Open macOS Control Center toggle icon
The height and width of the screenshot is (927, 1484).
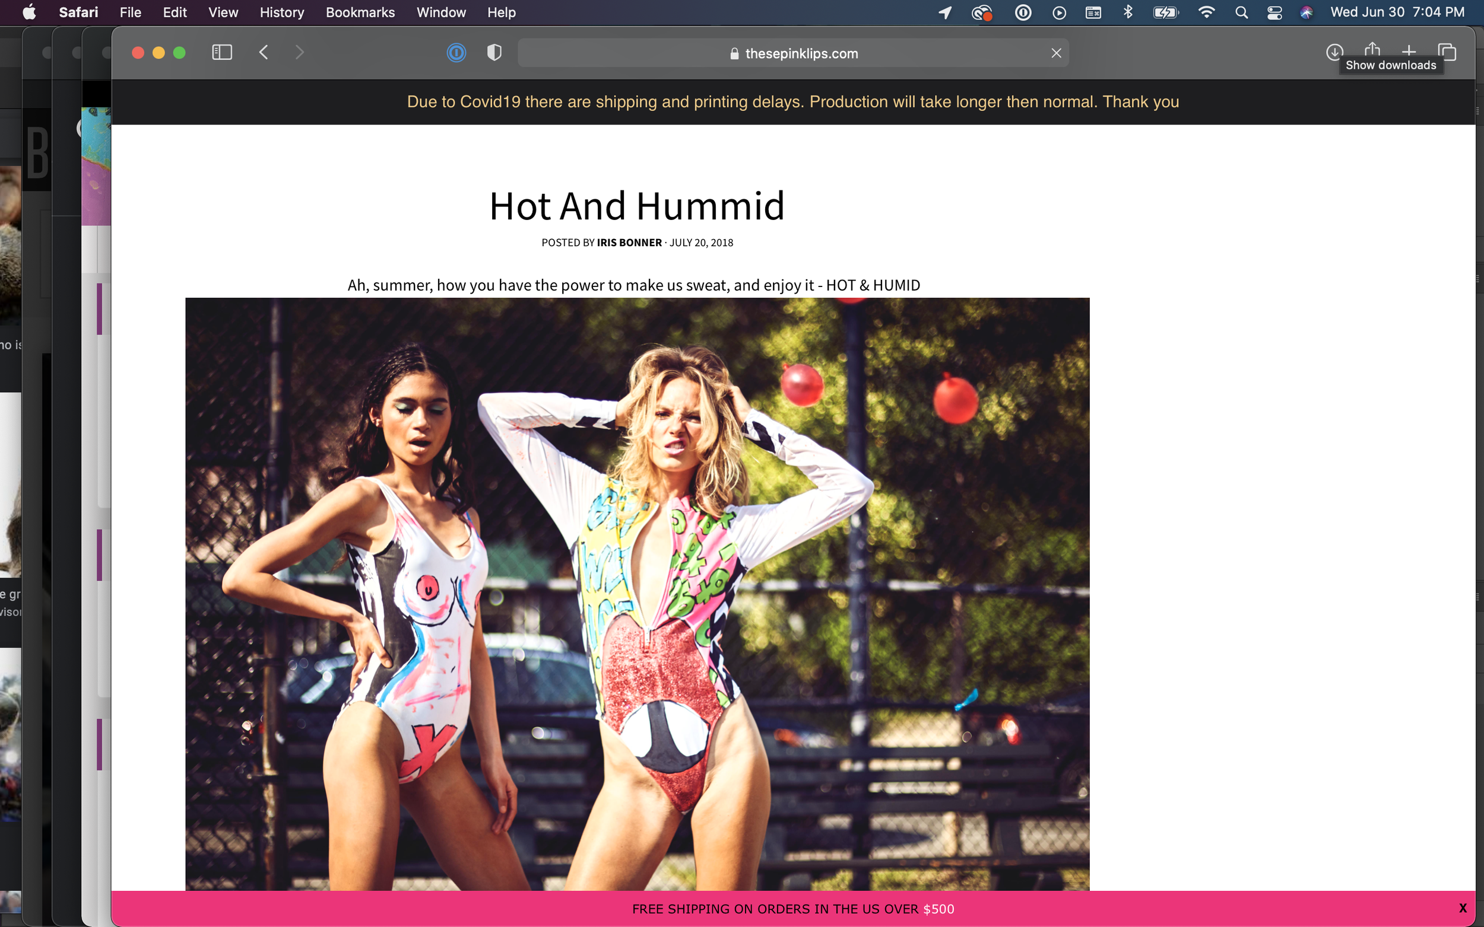[x=1274, y=12]
